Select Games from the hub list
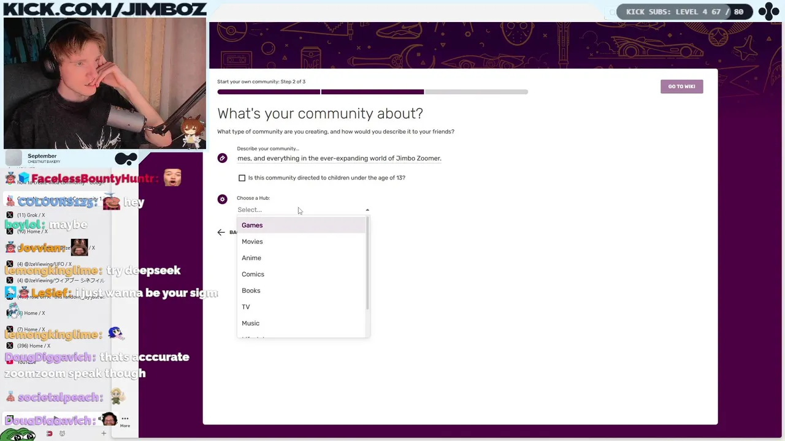Image resolution: width=785 pixels, height=441 pixels. pos(301,225)
